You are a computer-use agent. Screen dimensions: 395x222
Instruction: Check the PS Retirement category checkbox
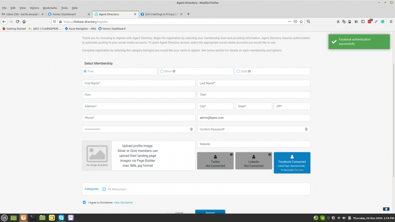coord(104,189)
